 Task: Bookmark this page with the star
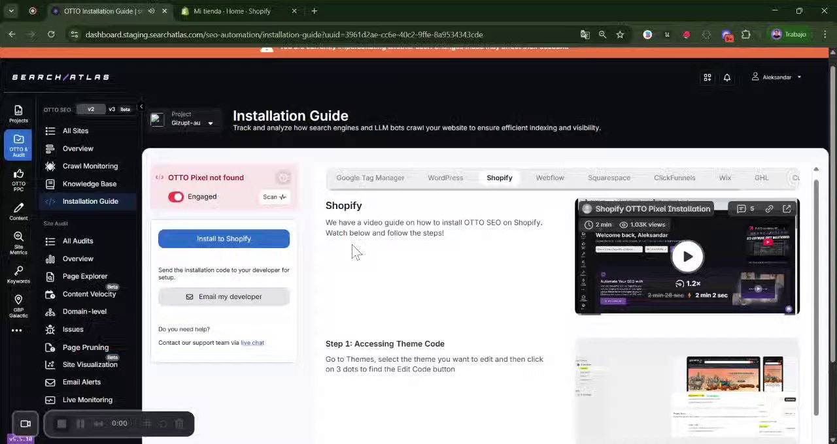(620, 35)
